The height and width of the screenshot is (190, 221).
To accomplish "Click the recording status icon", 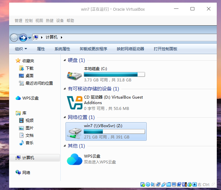I will (179, 184).
